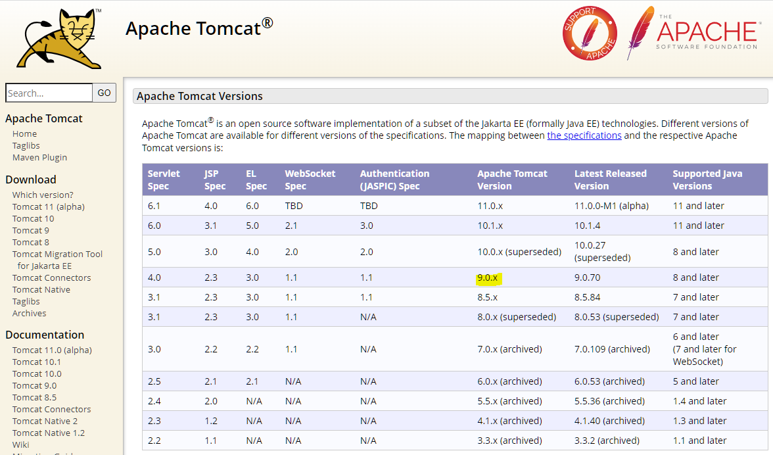This screenshot has height=455, width=773.
Task: Open the Home link in sidebar
Action: 25,133
